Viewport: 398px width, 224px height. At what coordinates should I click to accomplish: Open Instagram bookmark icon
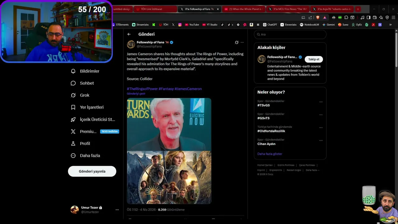pos(180,25)
